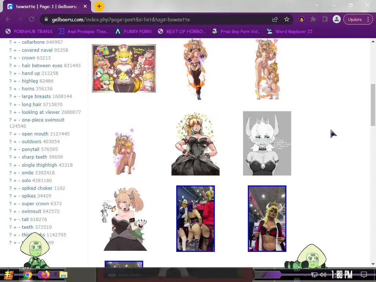Open network settings in the system tray
376x282 pixels.
tap(314, 275)
